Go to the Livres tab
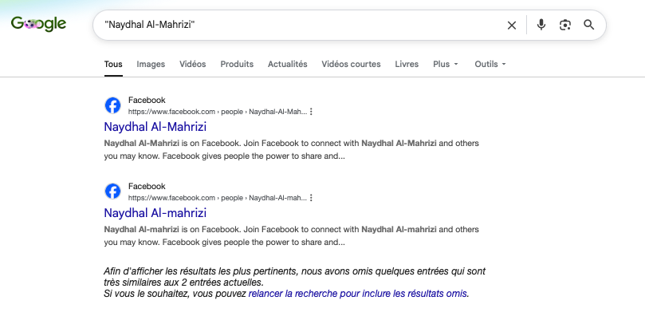The width and height of the screenshot is (645, 324). point(407,64)
